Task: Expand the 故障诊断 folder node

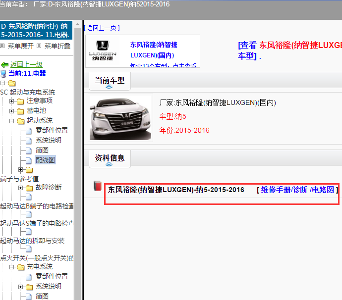Action: tap(20, 188)
